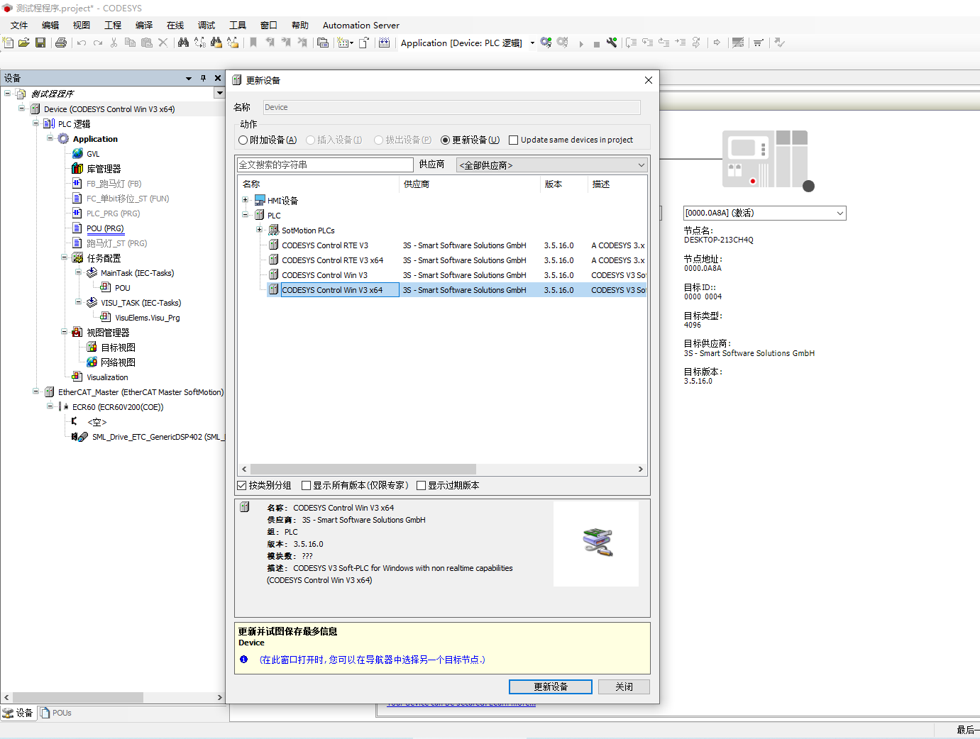Select PLC_PRG (PRG) in device tree
Viewport: 980px width, 739px height.
[113, 213]
